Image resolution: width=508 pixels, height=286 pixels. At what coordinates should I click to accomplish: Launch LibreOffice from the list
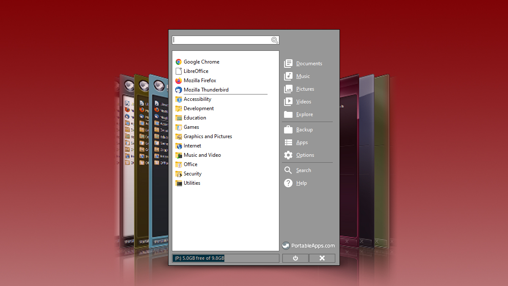[196, 71]
